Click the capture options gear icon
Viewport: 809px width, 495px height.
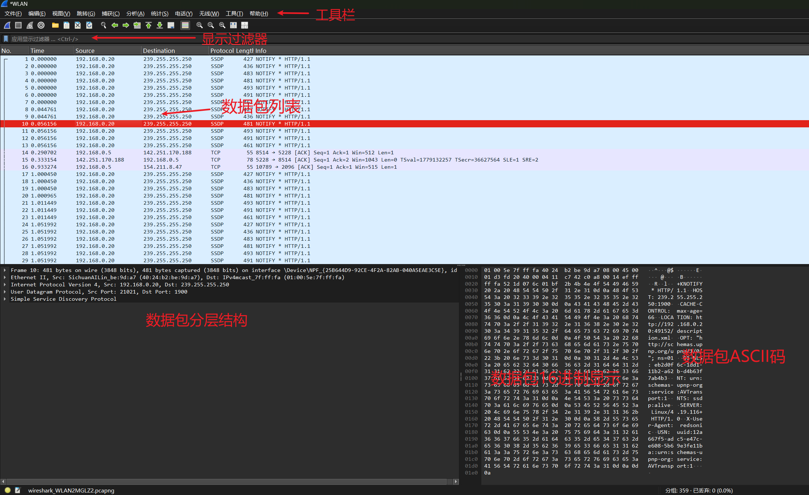coord(41,25)
